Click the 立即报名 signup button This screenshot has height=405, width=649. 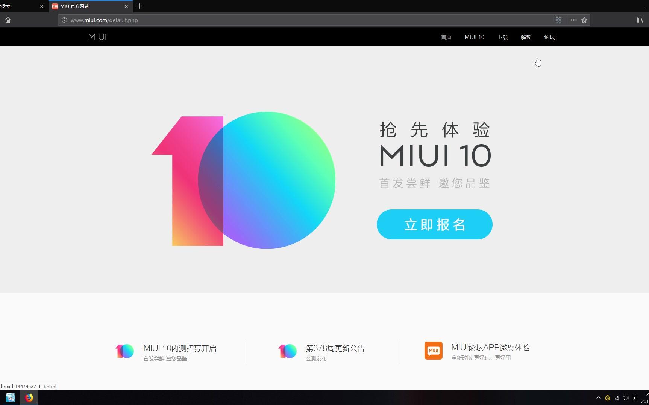click(x=434, y=224)
